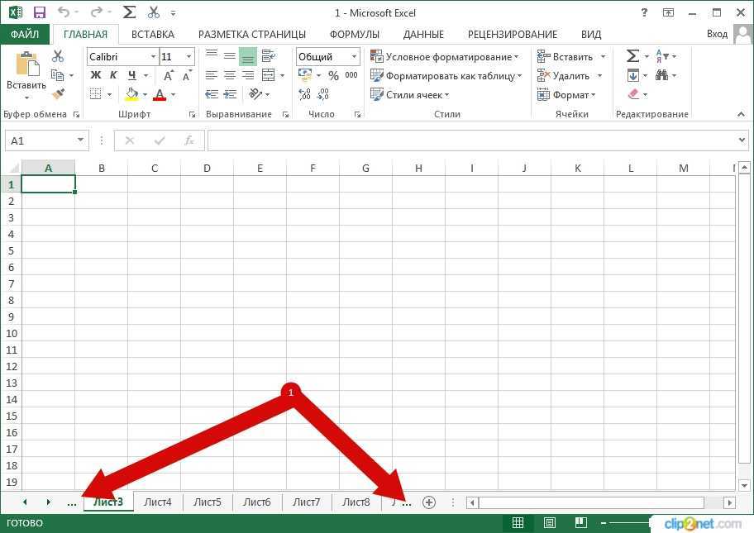
Task: Toggle bottom vertical alignment
Action: click(x=248, y=56)
